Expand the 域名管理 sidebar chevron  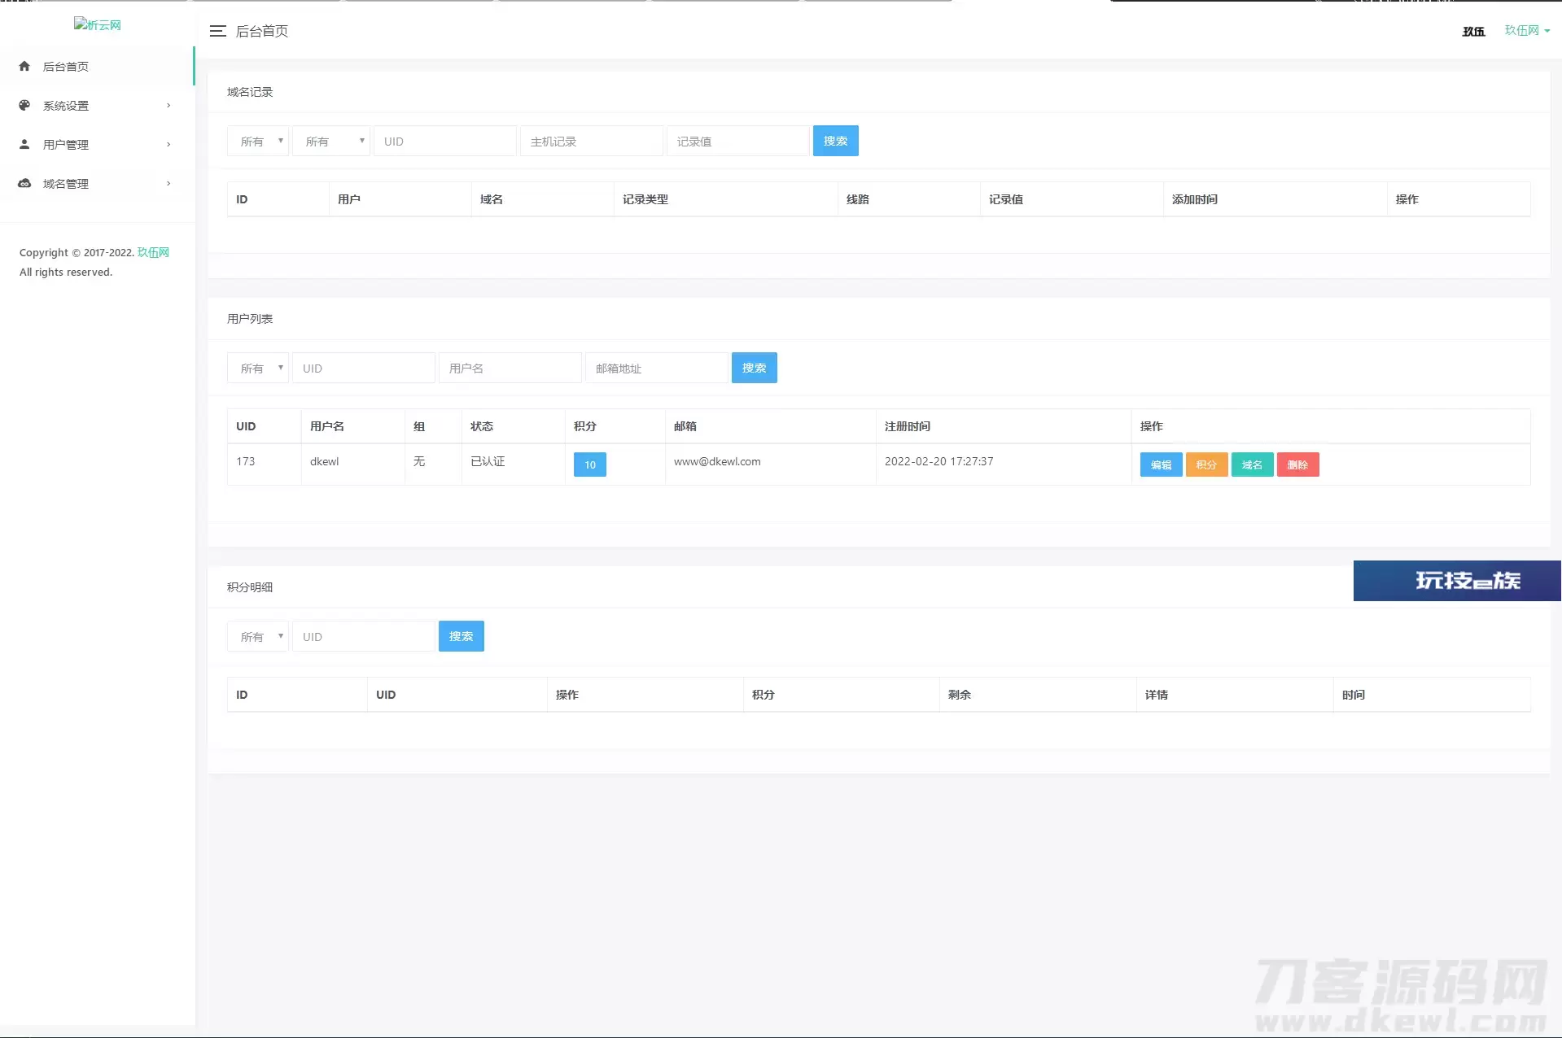click(x=168, y=183)
